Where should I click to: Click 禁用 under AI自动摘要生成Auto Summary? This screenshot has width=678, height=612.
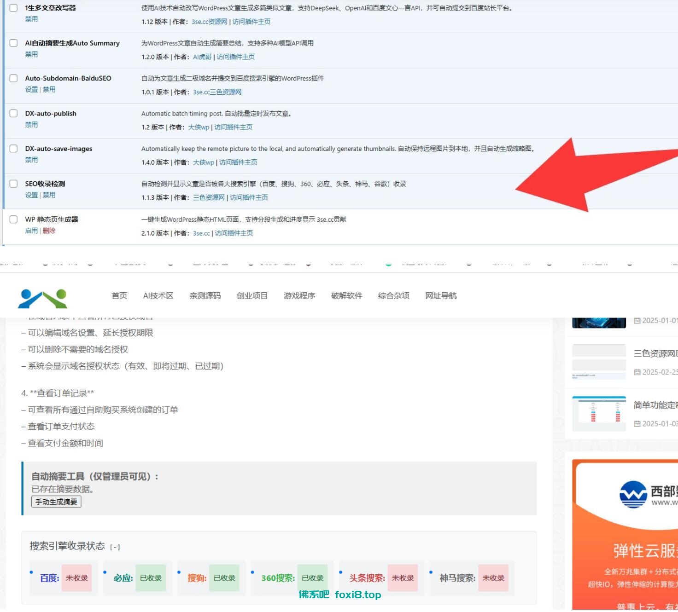[31, 54]
